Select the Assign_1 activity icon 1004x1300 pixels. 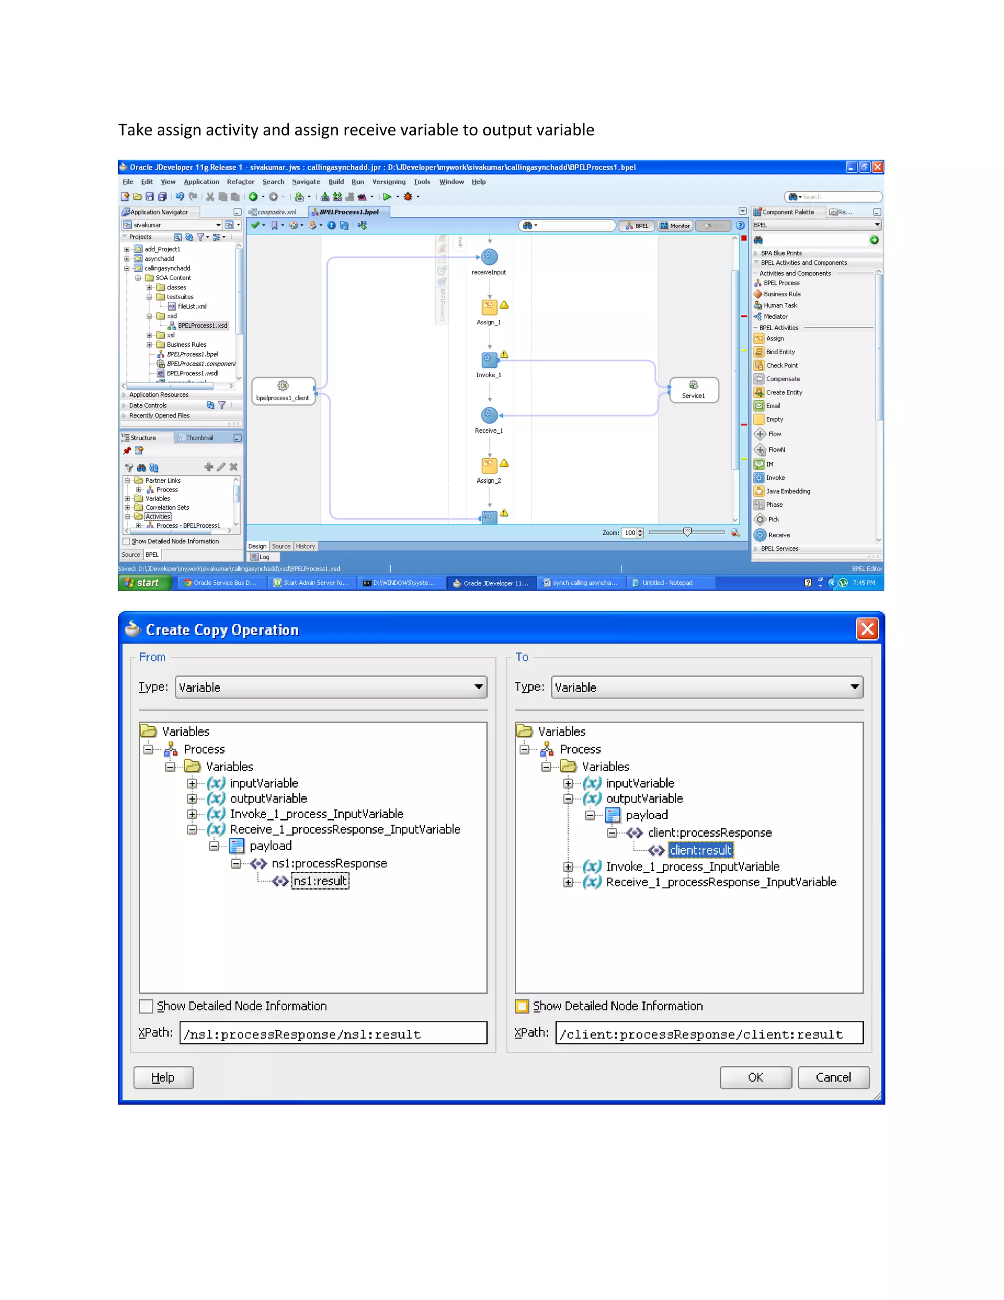[489, 307]
